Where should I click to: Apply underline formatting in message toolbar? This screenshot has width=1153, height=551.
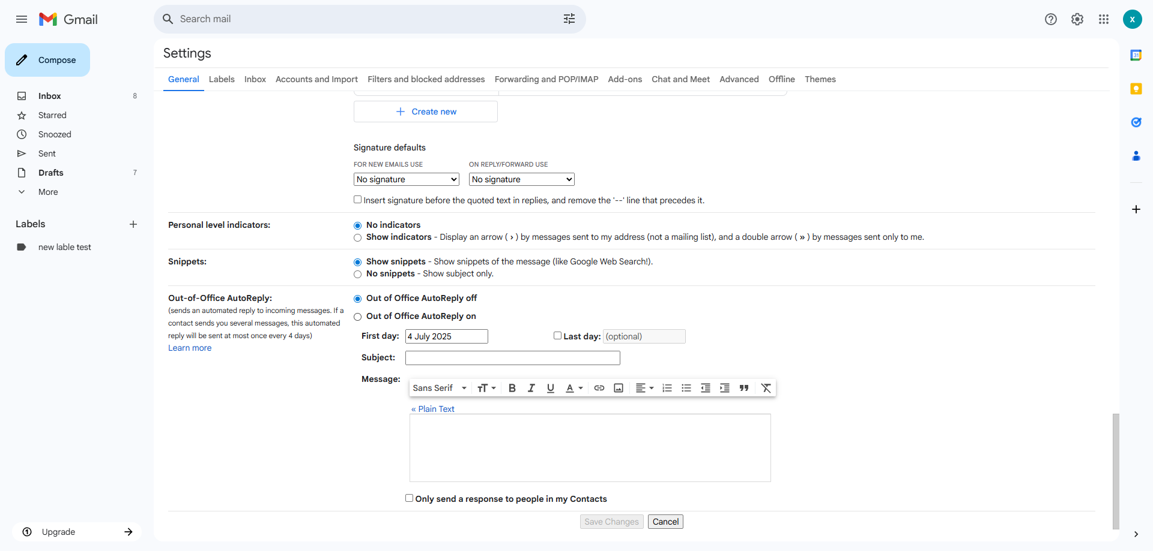click(551, 388)
